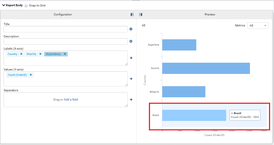
Task: Add a field to Separators
Action: tap(131, 99)
